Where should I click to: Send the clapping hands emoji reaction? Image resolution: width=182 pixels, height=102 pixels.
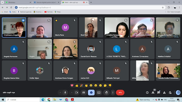coord(86,86)
